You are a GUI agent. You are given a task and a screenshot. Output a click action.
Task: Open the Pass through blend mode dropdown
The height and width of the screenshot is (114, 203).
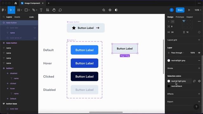(178, 53)
